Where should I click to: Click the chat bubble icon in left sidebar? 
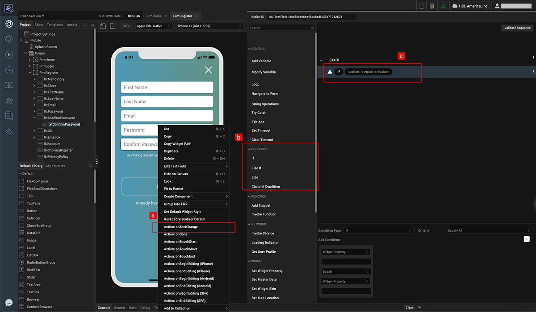pos(9,303)
